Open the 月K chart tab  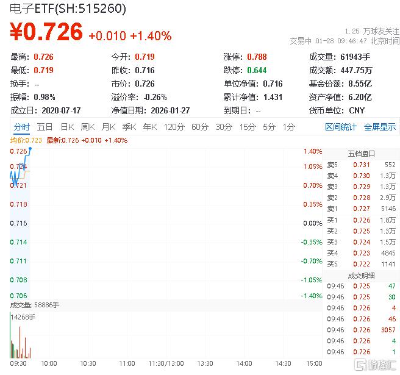pos(109,127)
